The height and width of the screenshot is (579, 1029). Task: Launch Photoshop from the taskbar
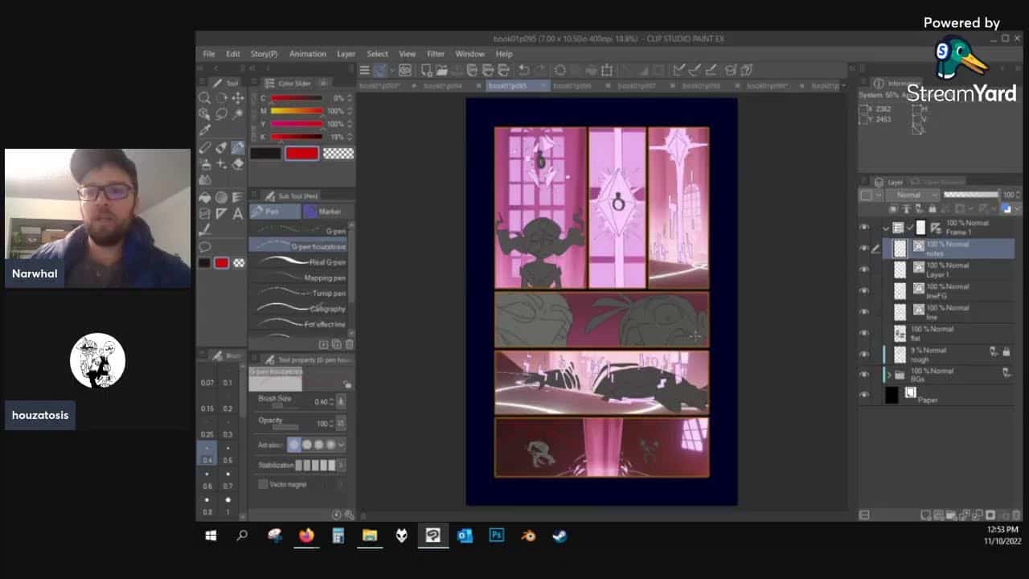pos(496,536)
